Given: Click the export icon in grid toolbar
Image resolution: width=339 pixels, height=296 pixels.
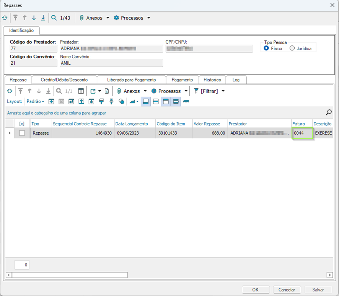Looking at the screenshot, I should (93, 91).
